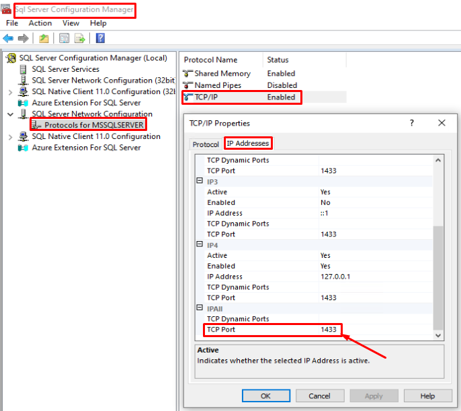
Task: Open the Action menu
Action: click(40, 24)
